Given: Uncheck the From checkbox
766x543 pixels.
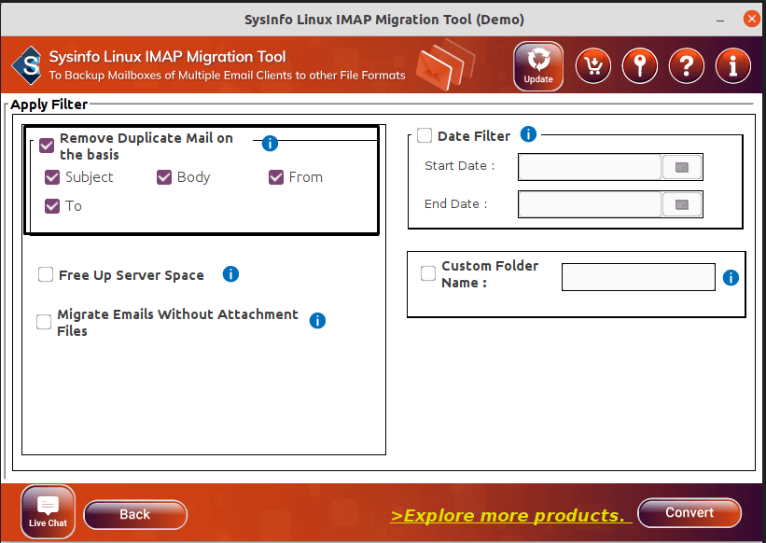Looking at the screenshot, I should pyautogui.click(x=276, y=177).
